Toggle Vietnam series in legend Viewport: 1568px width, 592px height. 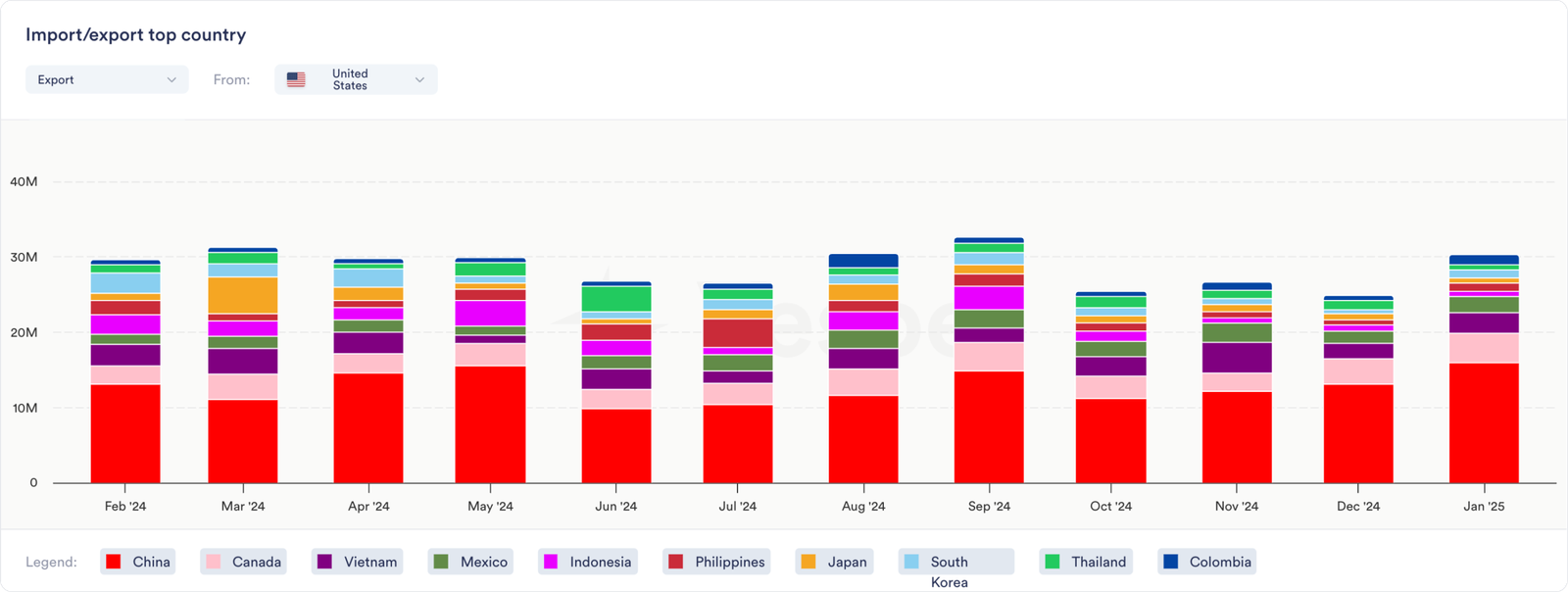tap(358, 562)
